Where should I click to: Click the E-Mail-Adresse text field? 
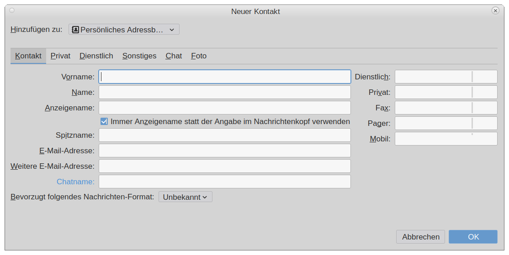(225, 151)
